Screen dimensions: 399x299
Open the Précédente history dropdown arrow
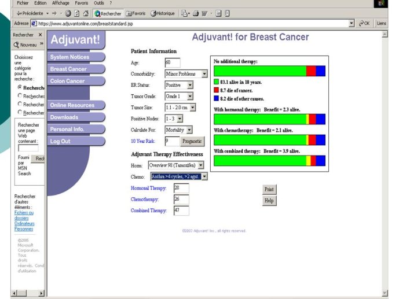pyautogui.click(x=47, y=13)
